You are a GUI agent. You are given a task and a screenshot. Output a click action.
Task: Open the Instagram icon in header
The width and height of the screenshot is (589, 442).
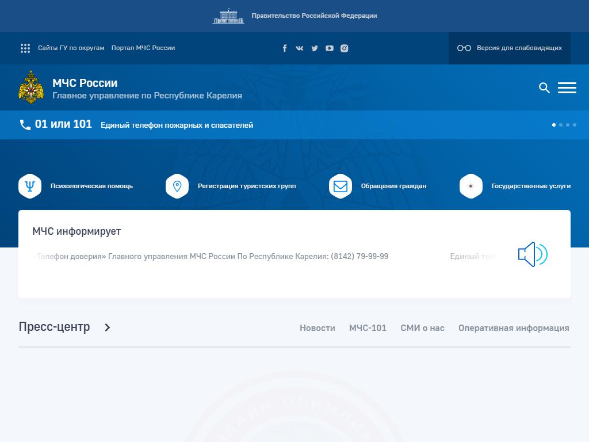pyautogui.click(x=345, y=48)
